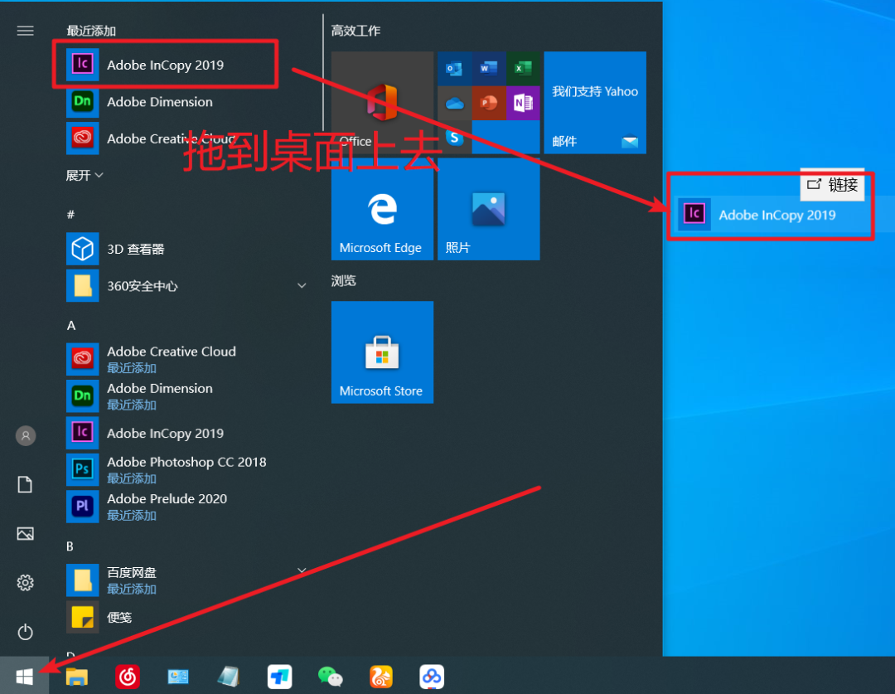Open the blue T app in taskbar
895x694 pixels.
pos(279,677)
